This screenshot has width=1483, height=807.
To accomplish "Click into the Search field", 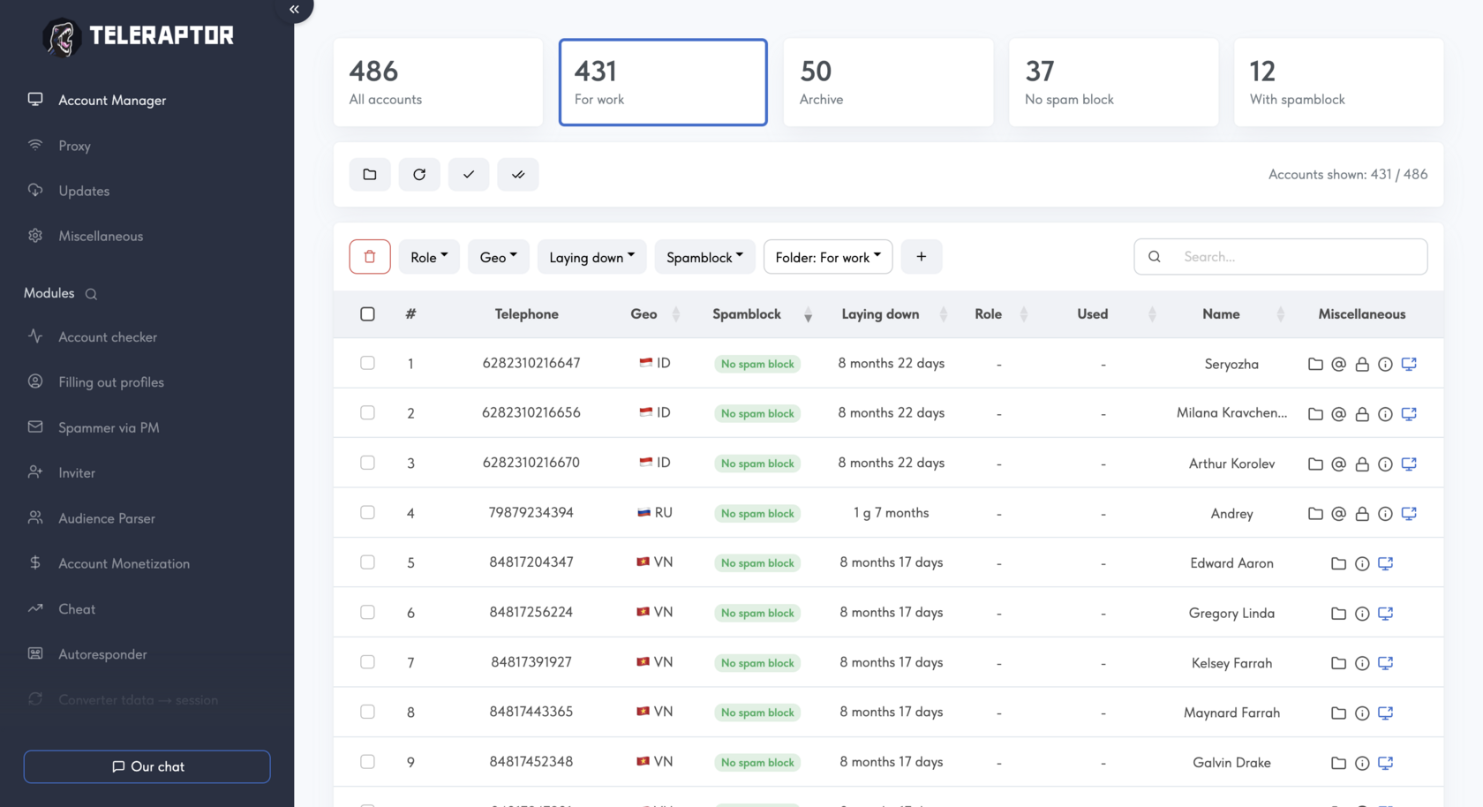I will pos(1281,257).
